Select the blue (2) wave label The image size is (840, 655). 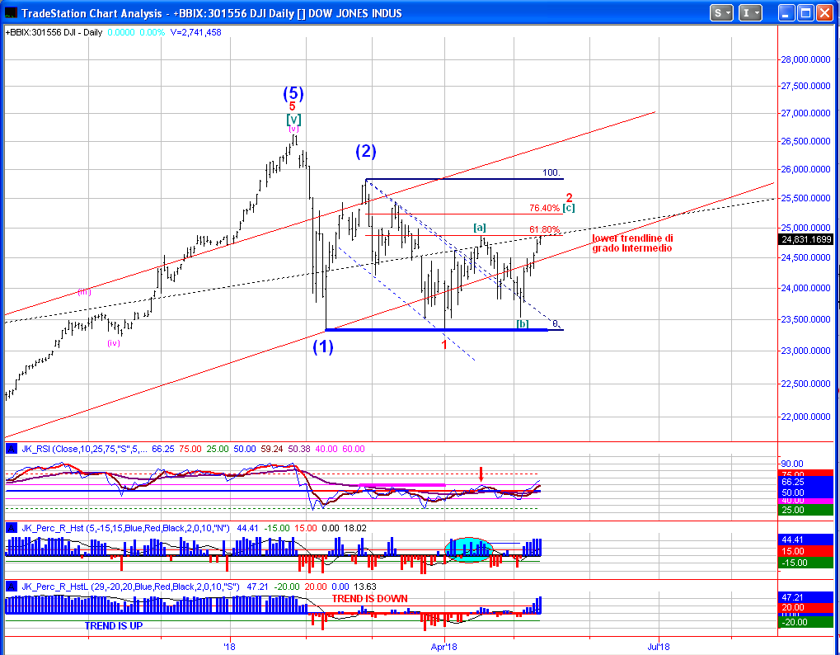[366, 151]
